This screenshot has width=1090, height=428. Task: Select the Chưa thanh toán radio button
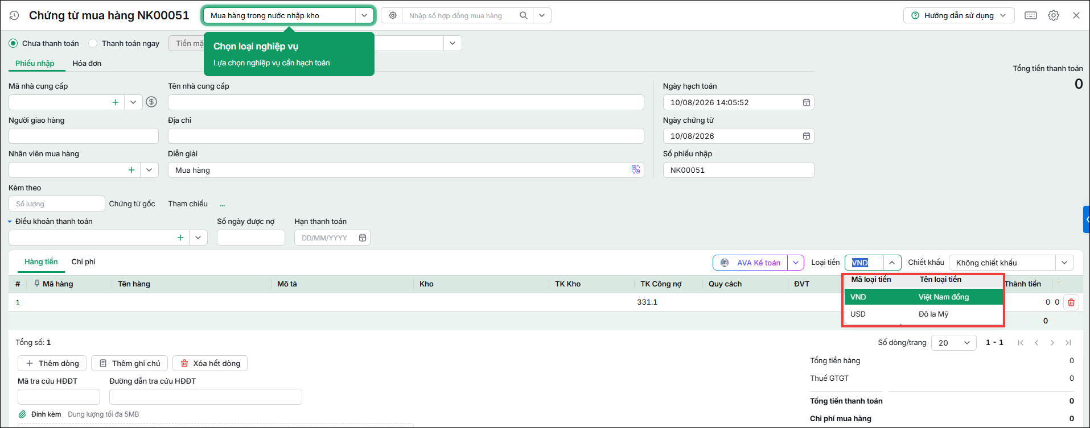tap(13, 44)
